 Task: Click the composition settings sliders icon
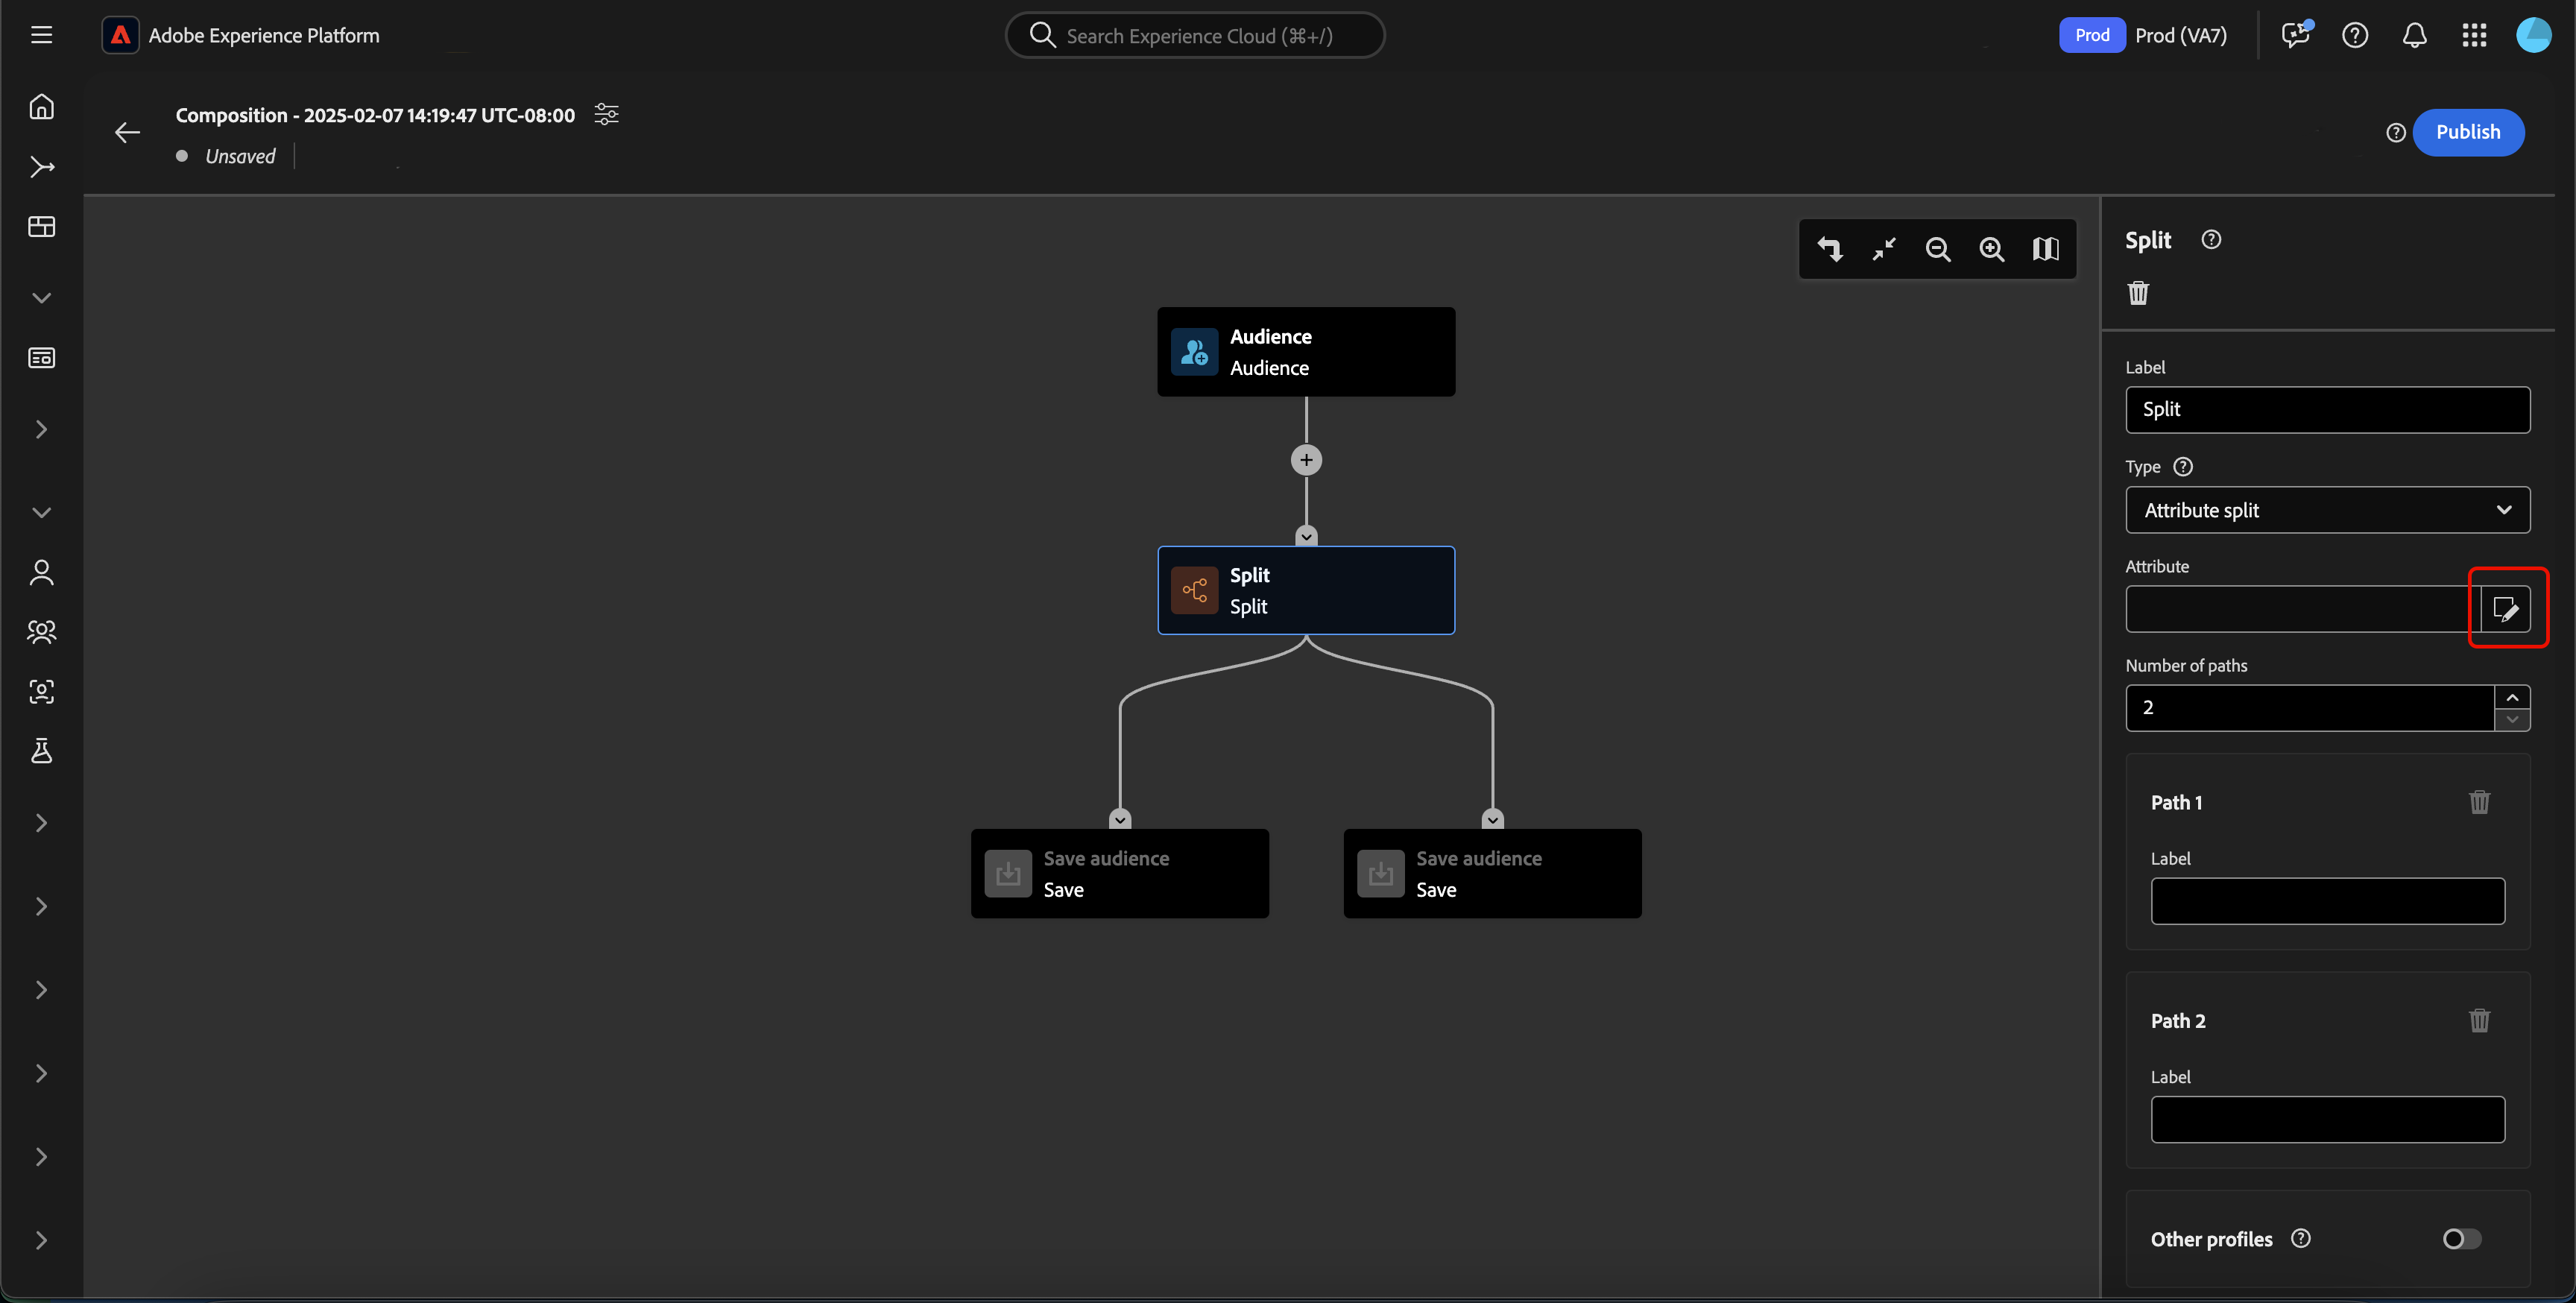pos(606,114)
